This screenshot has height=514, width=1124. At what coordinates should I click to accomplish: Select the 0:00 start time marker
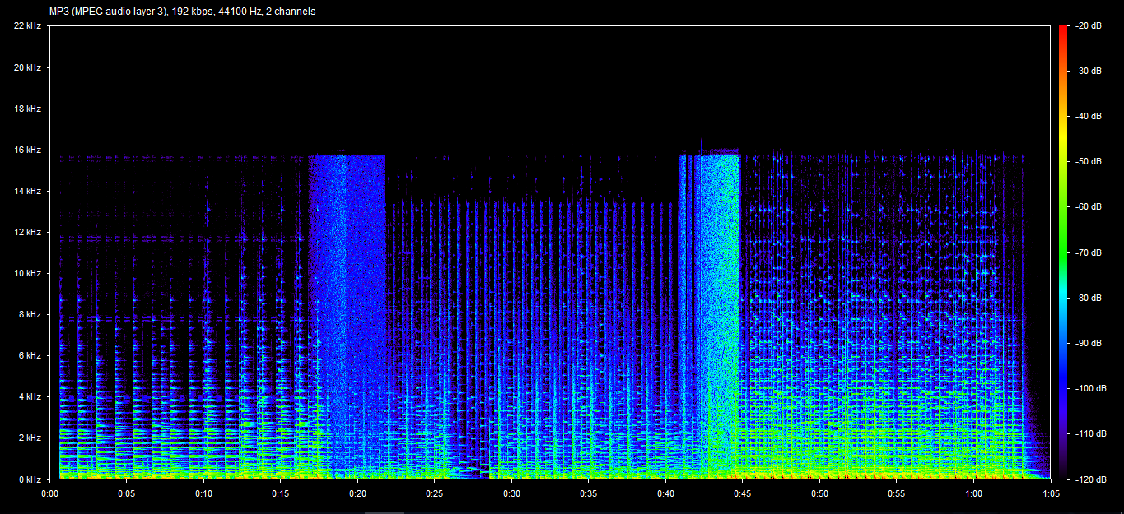pos(49,493)
